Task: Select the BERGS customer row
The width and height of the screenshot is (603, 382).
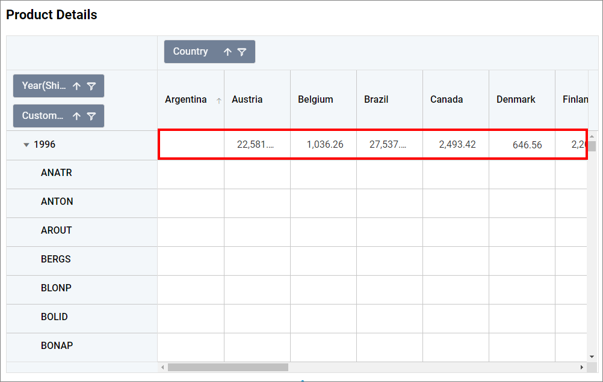Action: point(56,259)
